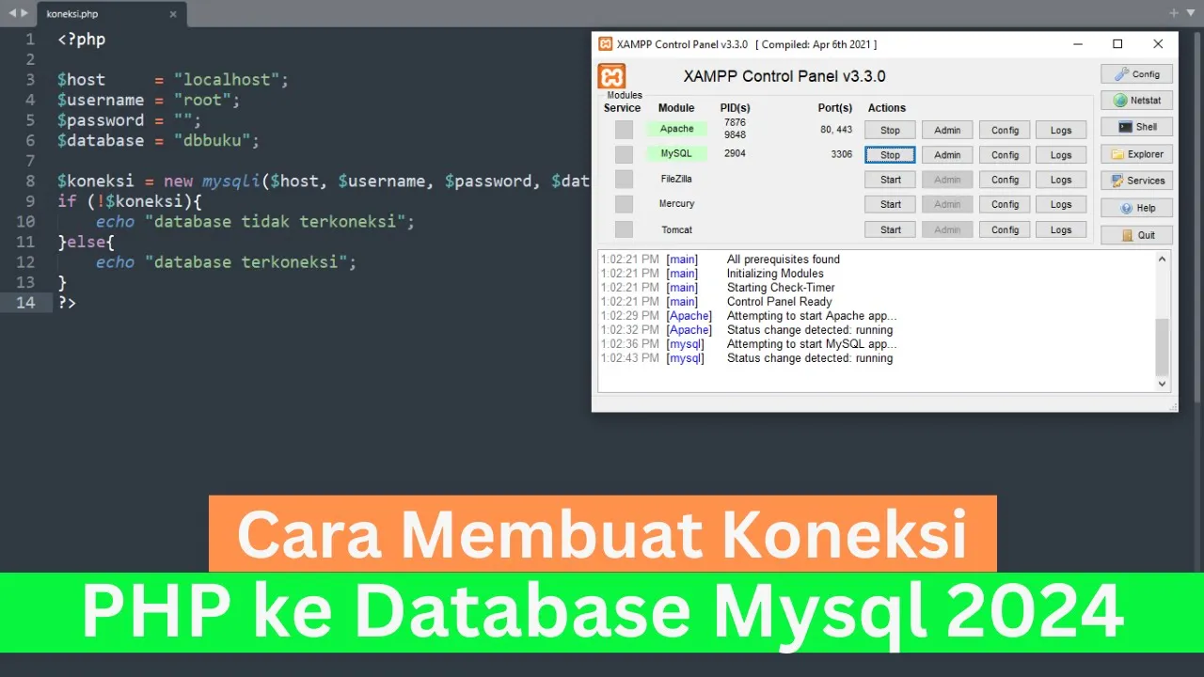
Task: Go to previous tab using editor left arrow
Action: point(12,12)
